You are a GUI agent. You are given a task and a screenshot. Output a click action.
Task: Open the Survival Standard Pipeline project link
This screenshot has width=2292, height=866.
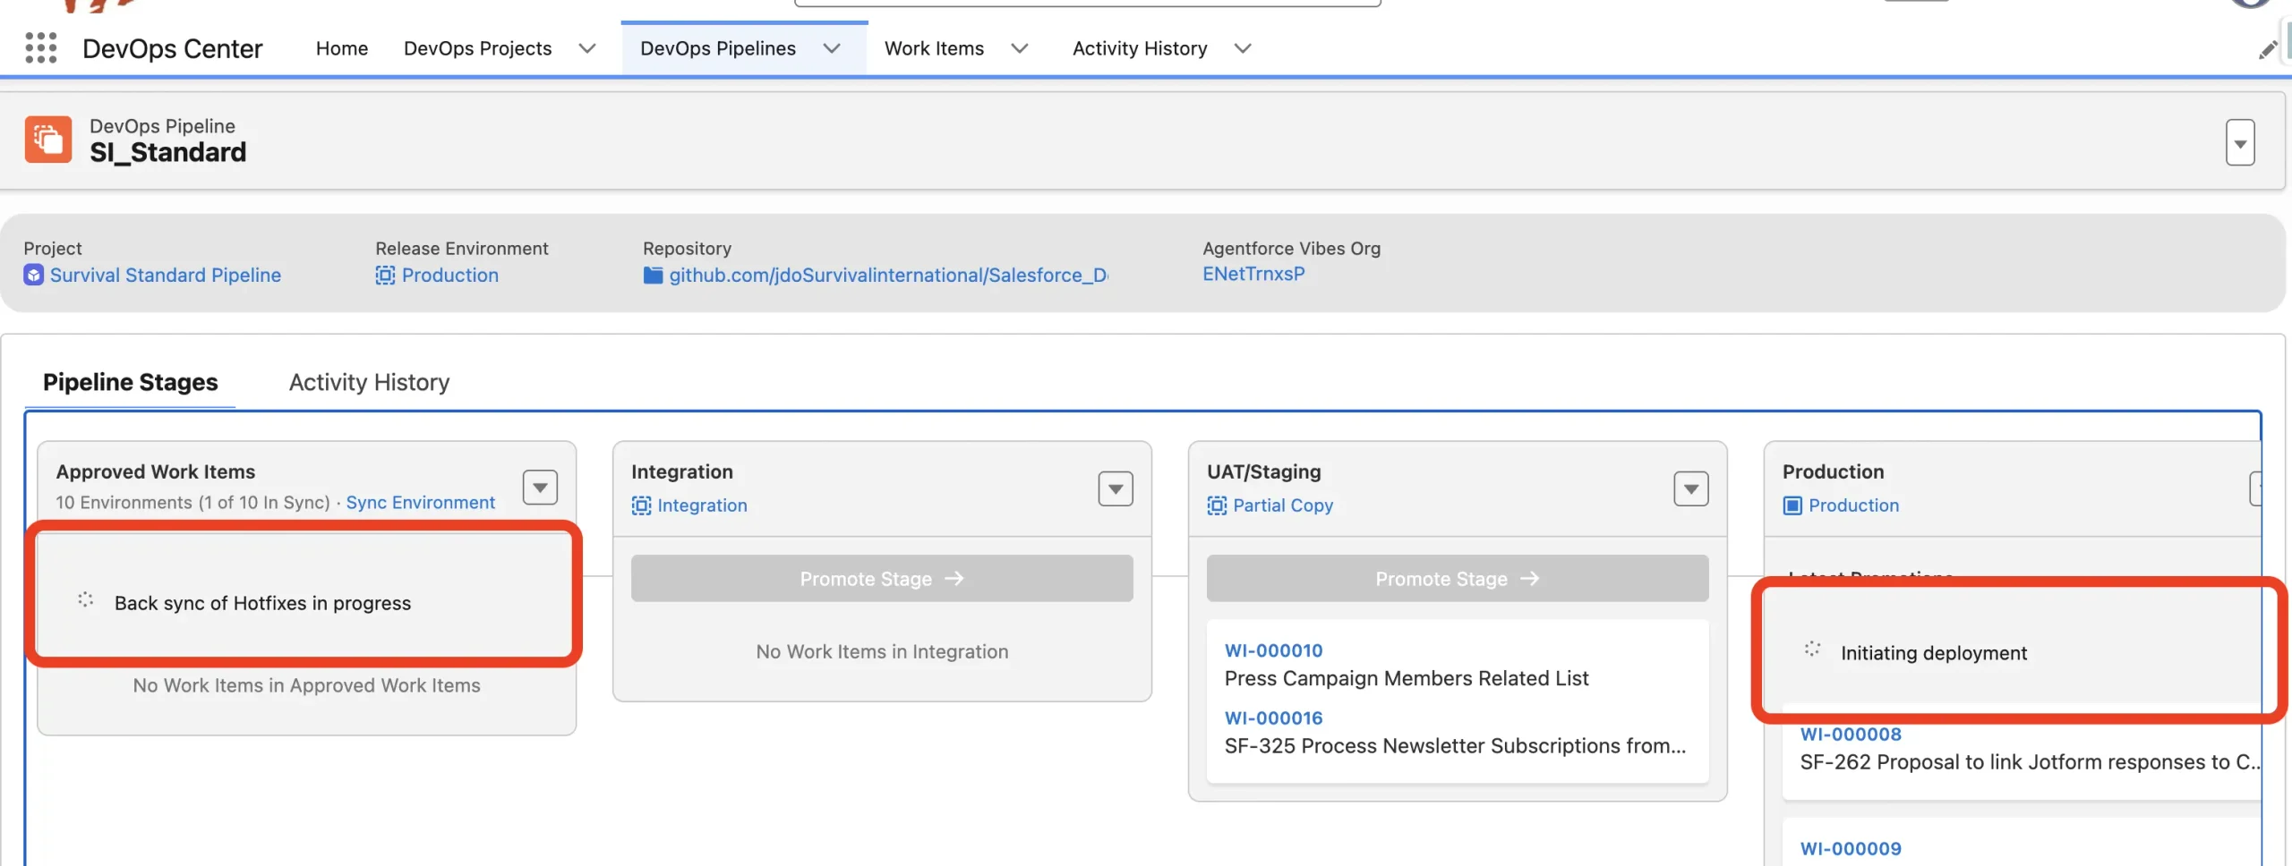(166, 275)
